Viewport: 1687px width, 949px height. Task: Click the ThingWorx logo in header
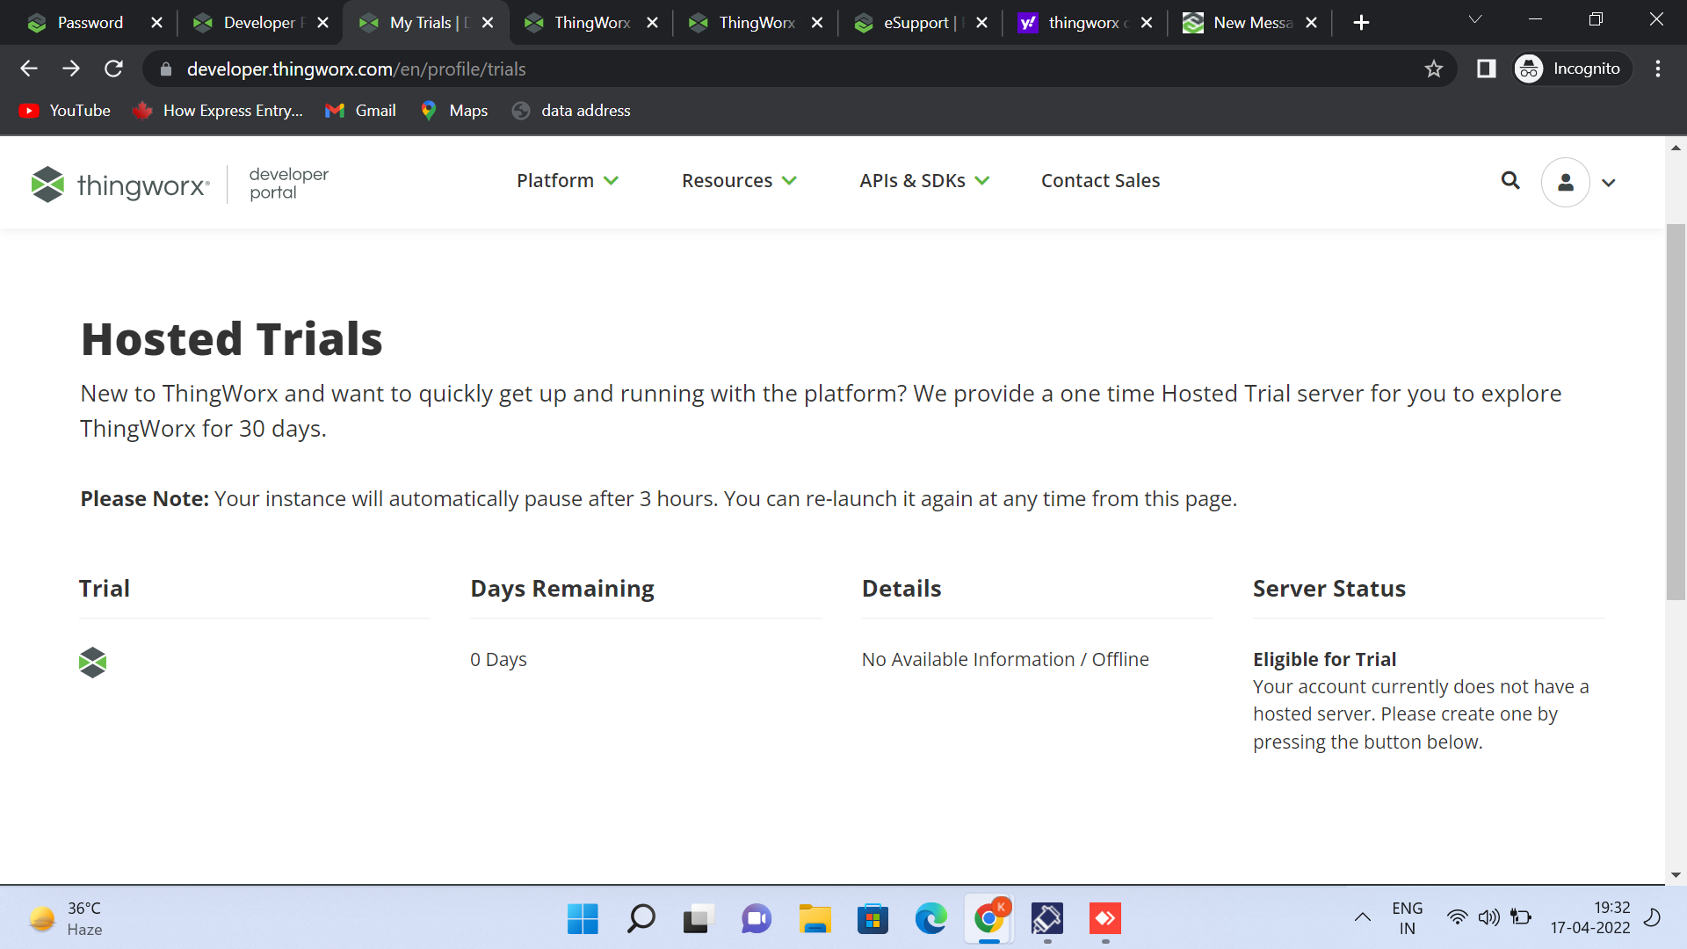click(120, 185)
